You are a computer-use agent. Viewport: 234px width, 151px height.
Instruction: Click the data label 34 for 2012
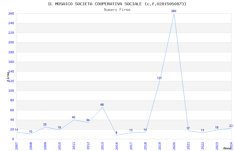(x=88, y=120)
